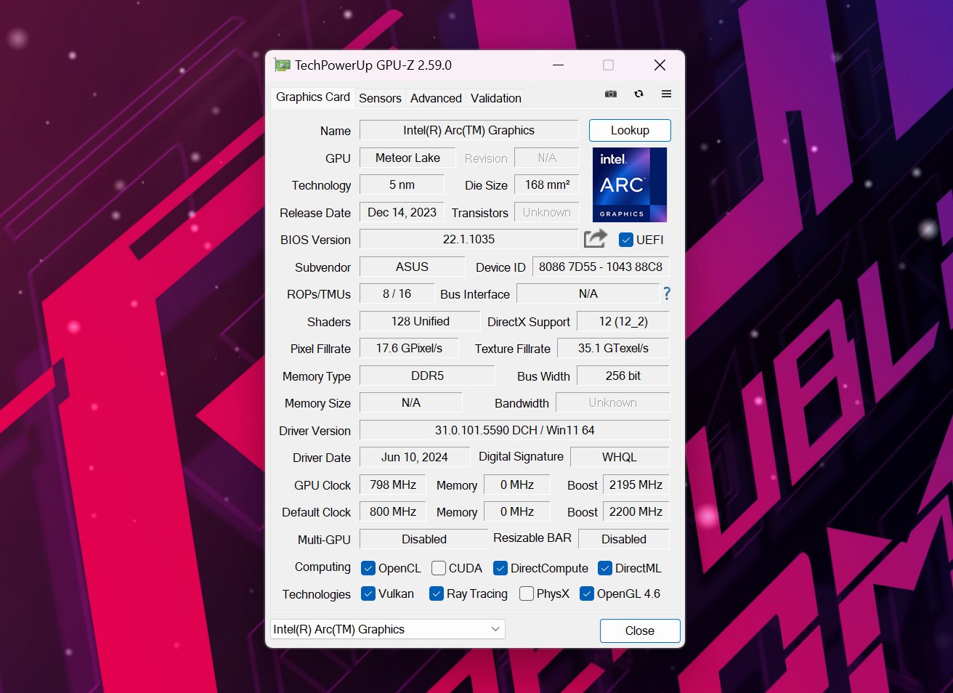Click the Device ID value 8086 7D55

(x=601, y=267)
